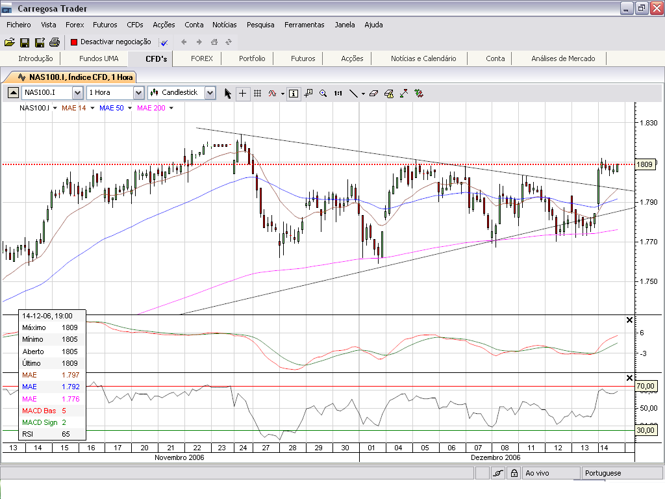Click the zoom magnifier tool
665x499 pixels.
(x=323, y=93)
